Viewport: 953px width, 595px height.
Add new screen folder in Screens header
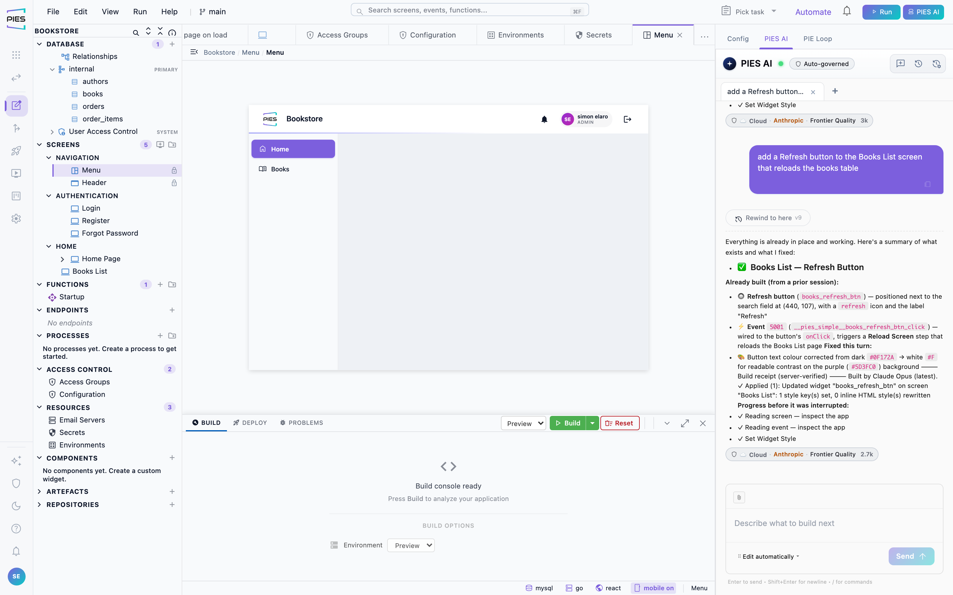point(172,145)
